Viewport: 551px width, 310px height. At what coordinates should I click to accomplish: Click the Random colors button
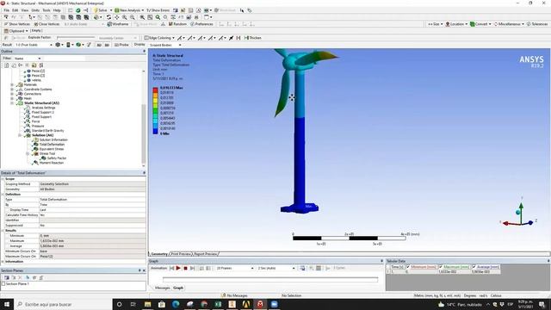(177, 24)
